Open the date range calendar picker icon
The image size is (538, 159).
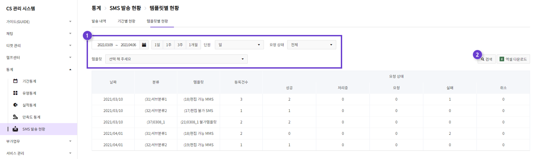click(x=144, y=45)
